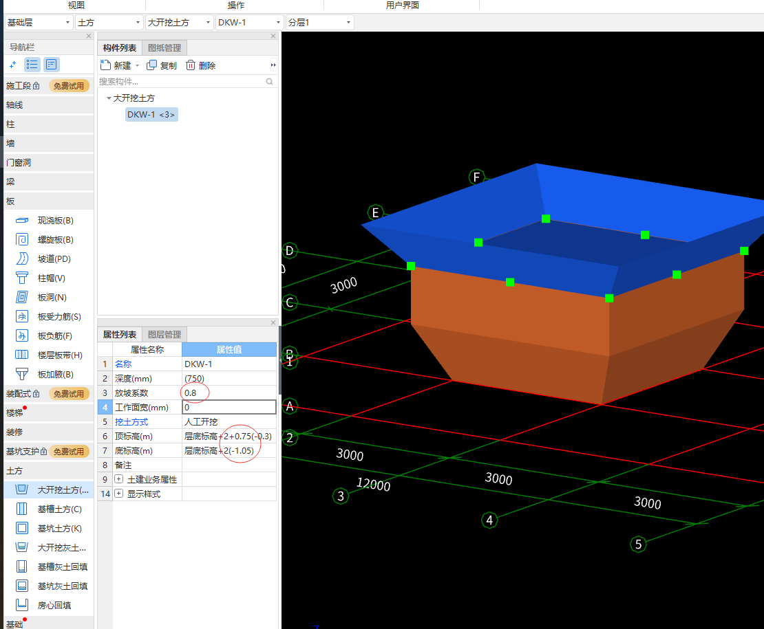The height and width of the screenshot is (629, 764).
Task: Click the 删除 delete component icon
Action: click(x=191, y=65)
